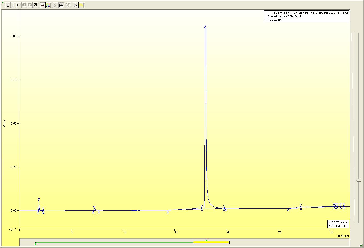Click the 20 minute X-axis tick label
Image resolution: width=364 pixels, height=248 pixels.
[228, 232]
